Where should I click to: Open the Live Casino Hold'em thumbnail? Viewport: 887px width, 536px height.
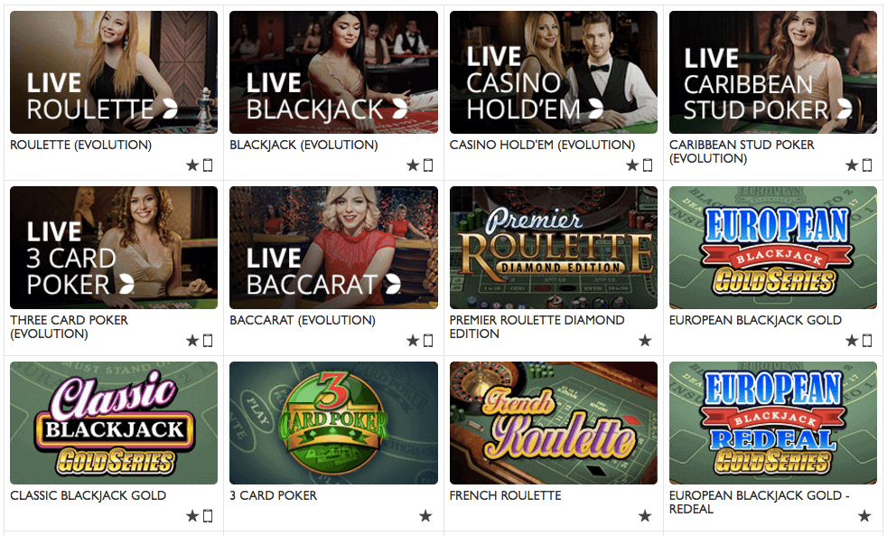coord(553,72)
